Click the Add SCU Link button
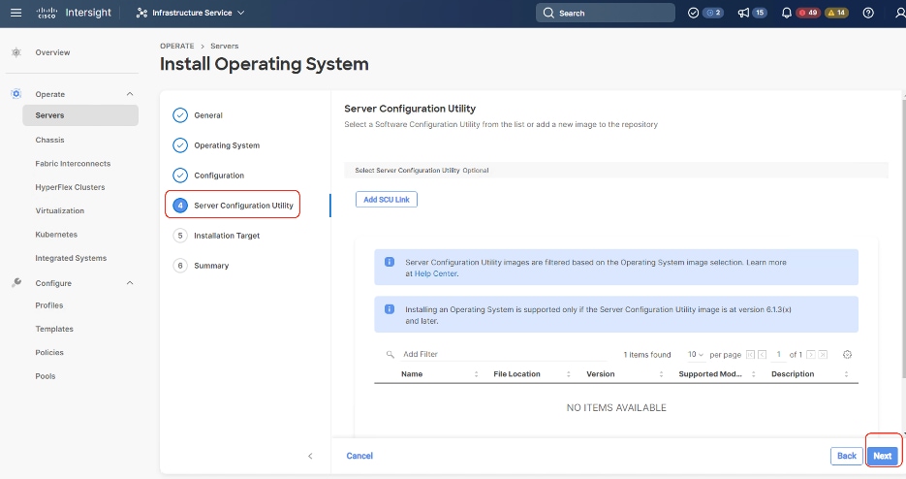Screen dimensions: 906x479 click(x=386, y=200)
